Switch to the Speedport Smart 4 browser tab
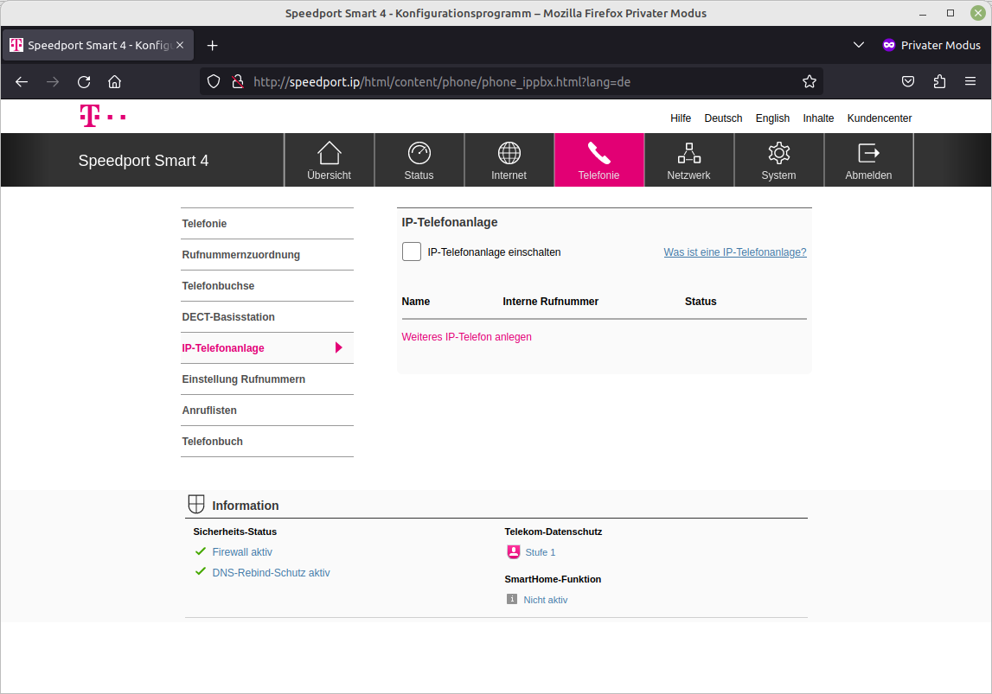Image resolution: width=992 pixels, height=694 pixels. coord(98,45)
